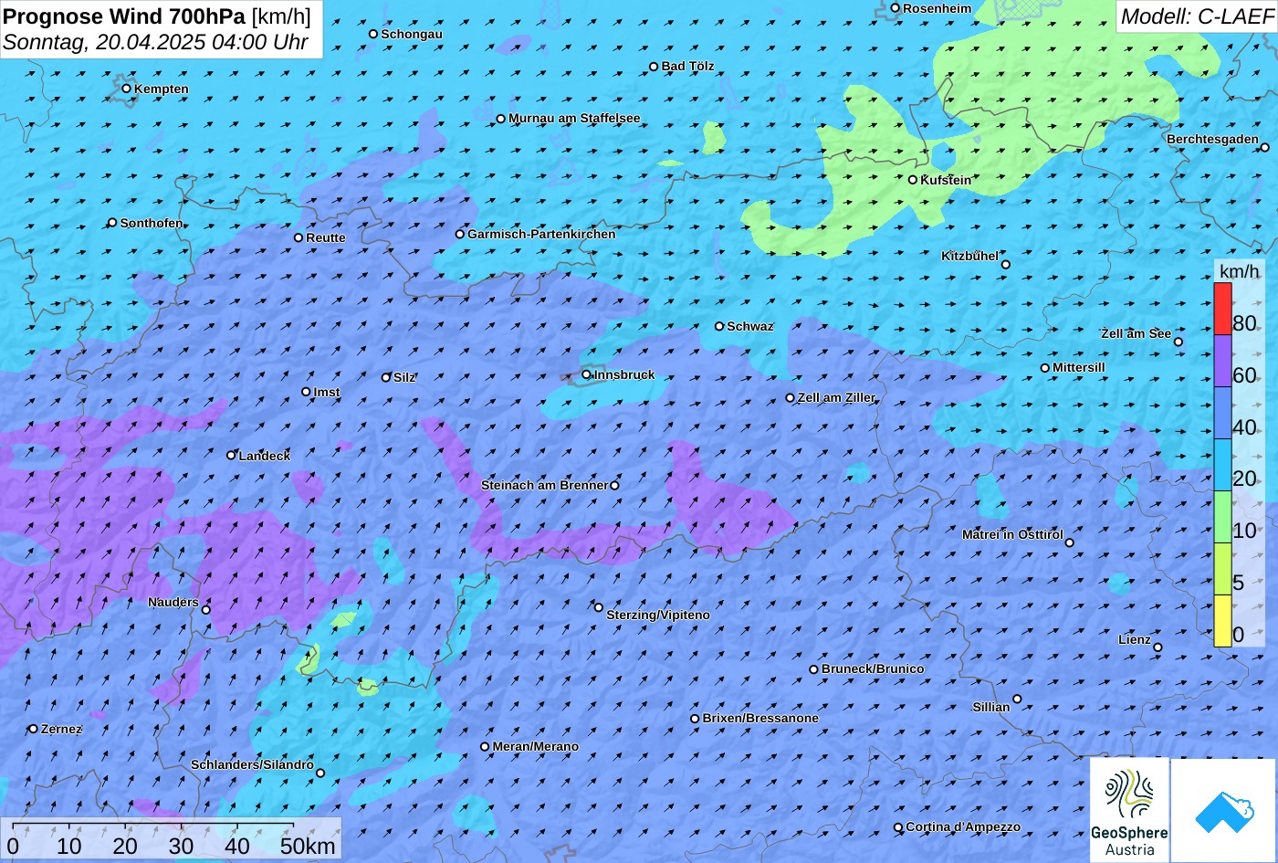Image resolution: width=1278 pixels, height=863 pixels.
Task: Click the Steinach am Brenner label
Action: (x=544, y=485)
